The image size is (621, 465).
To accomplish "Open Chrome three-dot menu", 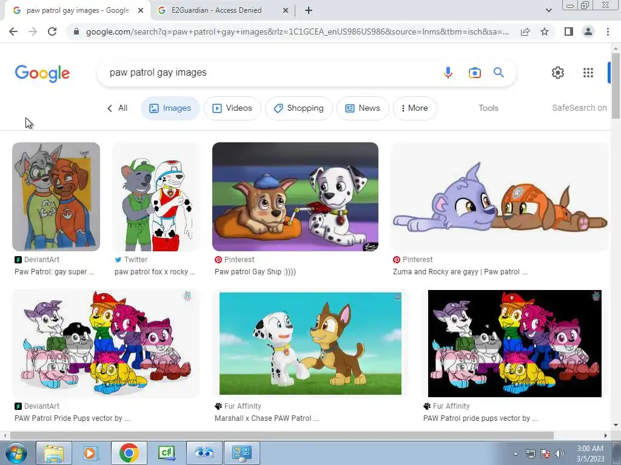I will click(x=608, y=31).
